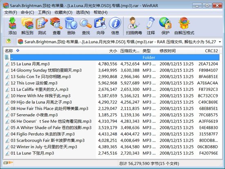Click the music icon of 15 La Luna
Screen dimensions: 225x169
[7, 64]
